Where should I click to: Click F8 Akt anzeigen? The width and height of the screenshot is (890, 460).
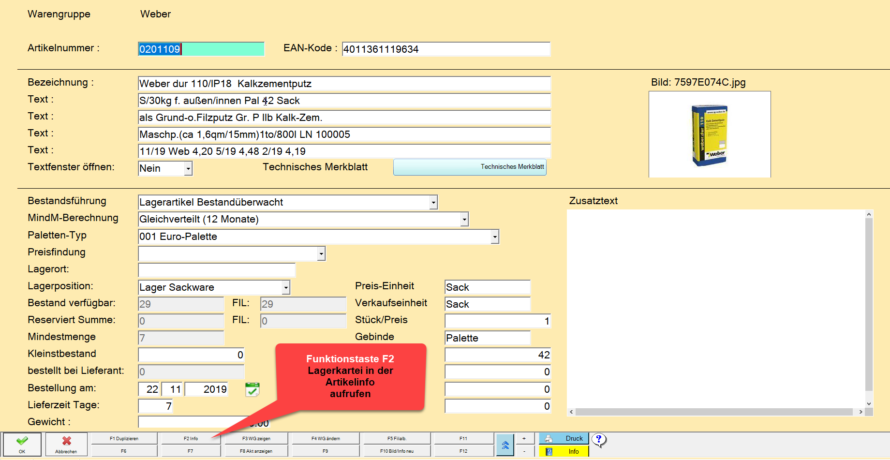[256, 451]
